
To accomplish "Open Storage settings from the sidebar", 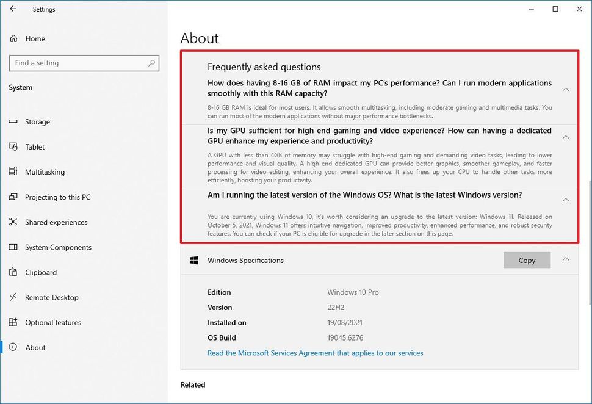I will pyautogui.click(x=37, y=121).
